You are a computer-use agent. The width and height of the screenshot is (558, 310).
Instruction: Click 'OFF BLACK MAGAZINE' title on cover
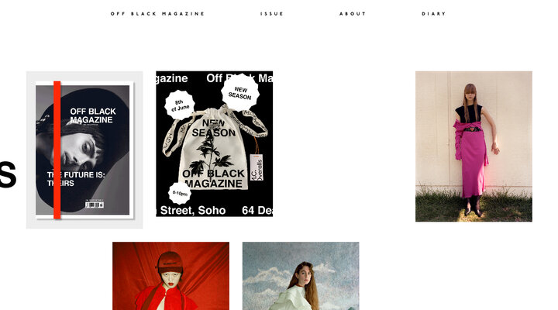[92, 115]
